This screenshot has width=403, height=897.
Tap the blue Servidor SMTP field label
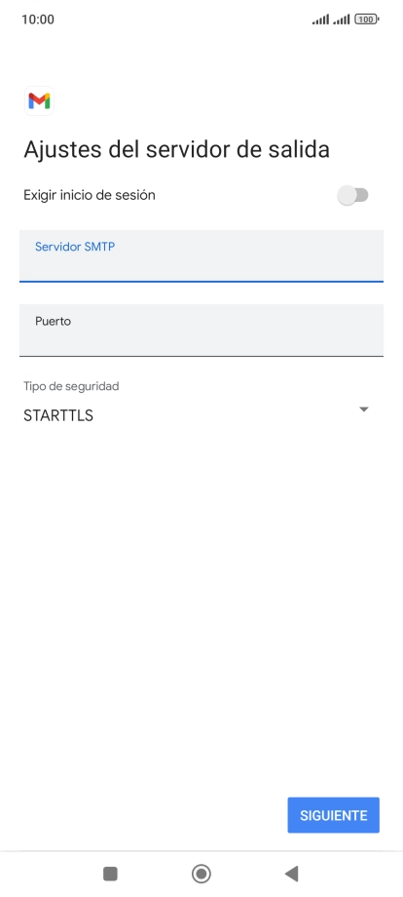[x=75, y=247]
